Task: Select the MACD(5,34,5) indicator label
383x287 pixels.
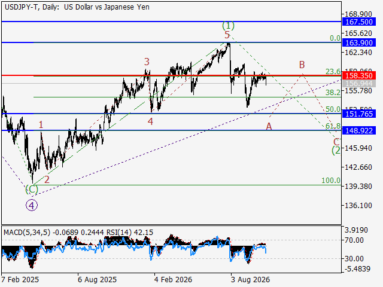Action: [x=27, y=233]
